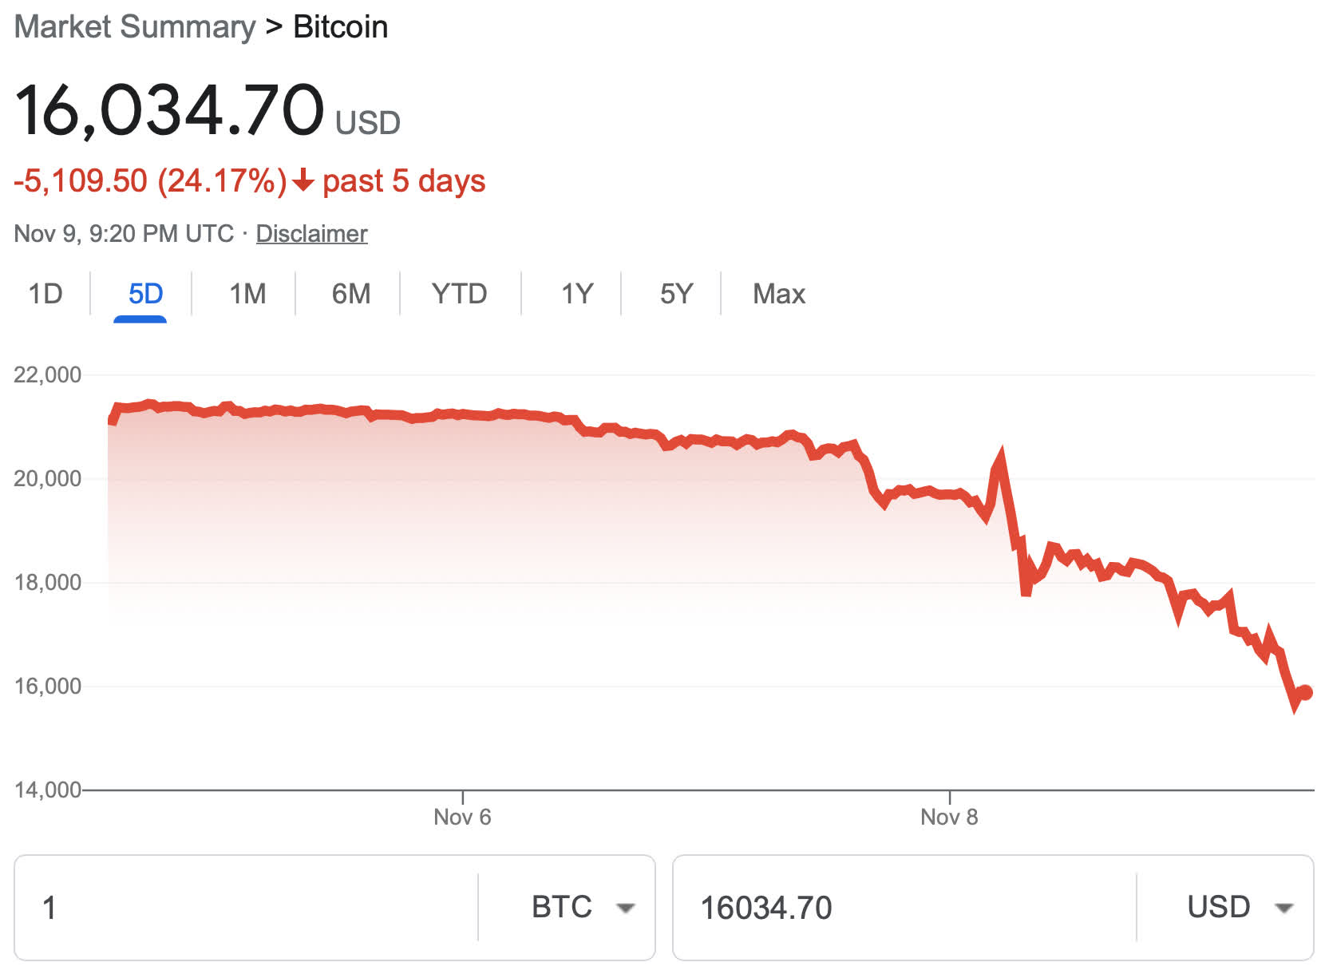
Task: Click the Bitcoin breadcrumb title
Action: 341,27
